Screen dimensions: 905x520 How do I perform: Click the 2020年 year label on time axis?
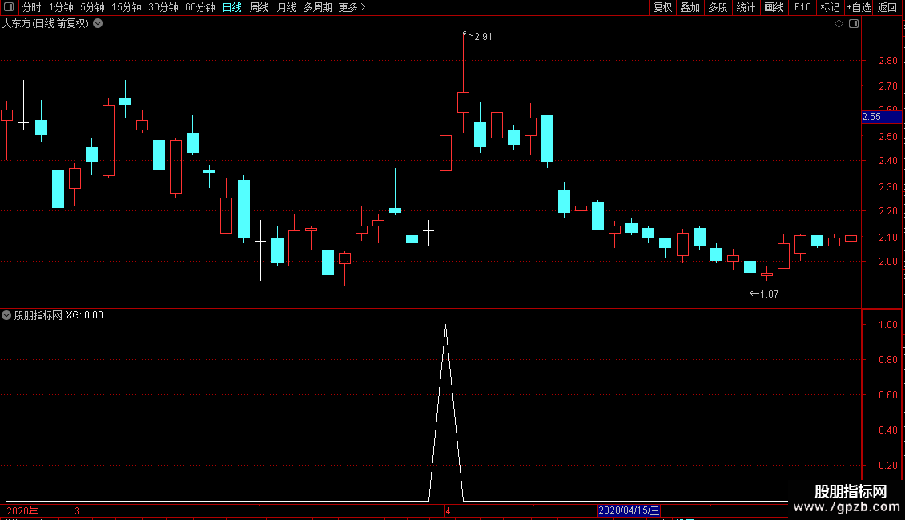click(22, 510)
